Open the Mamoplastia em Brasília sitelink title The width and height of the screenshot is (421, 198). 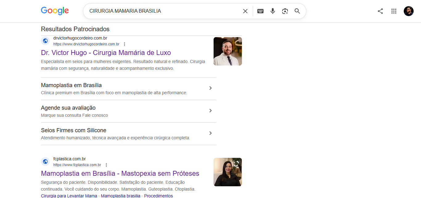point(71,85)
